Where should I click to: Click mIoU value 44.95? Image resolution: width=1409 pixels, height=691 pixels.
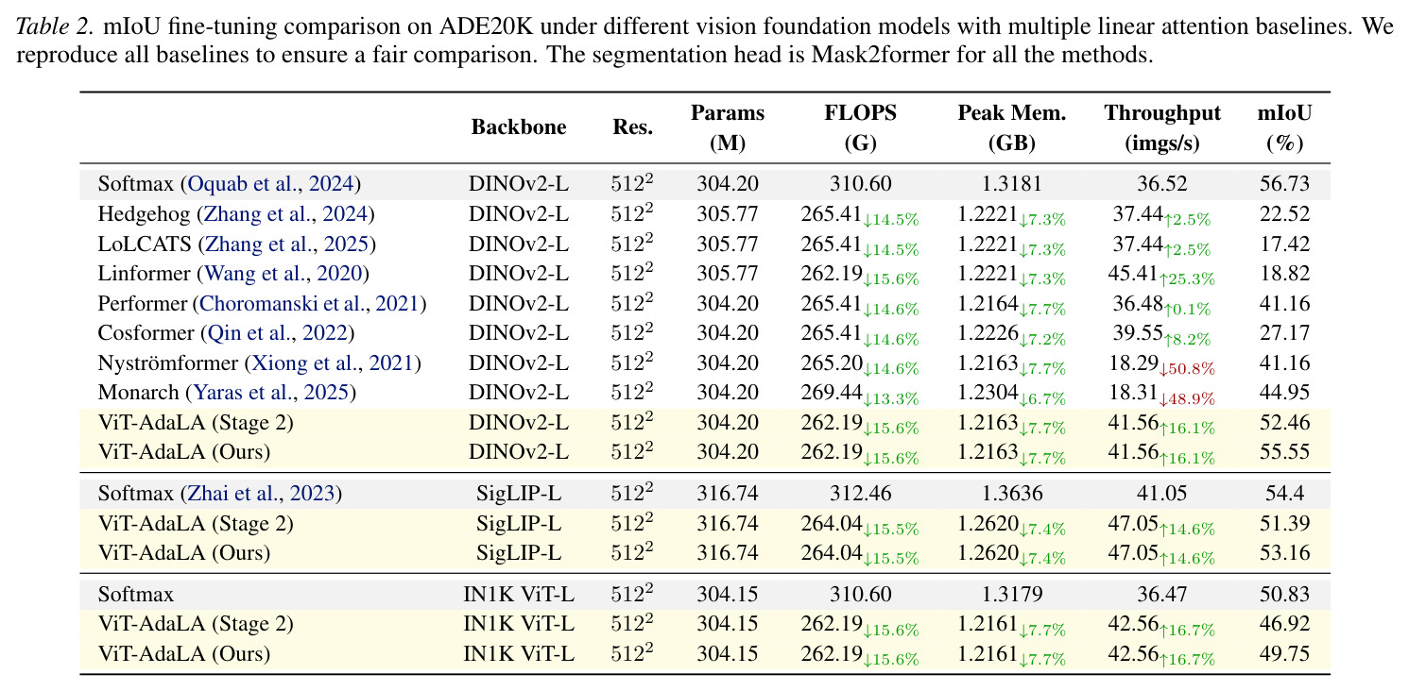pyautogui.click(x=1284, y=393)
